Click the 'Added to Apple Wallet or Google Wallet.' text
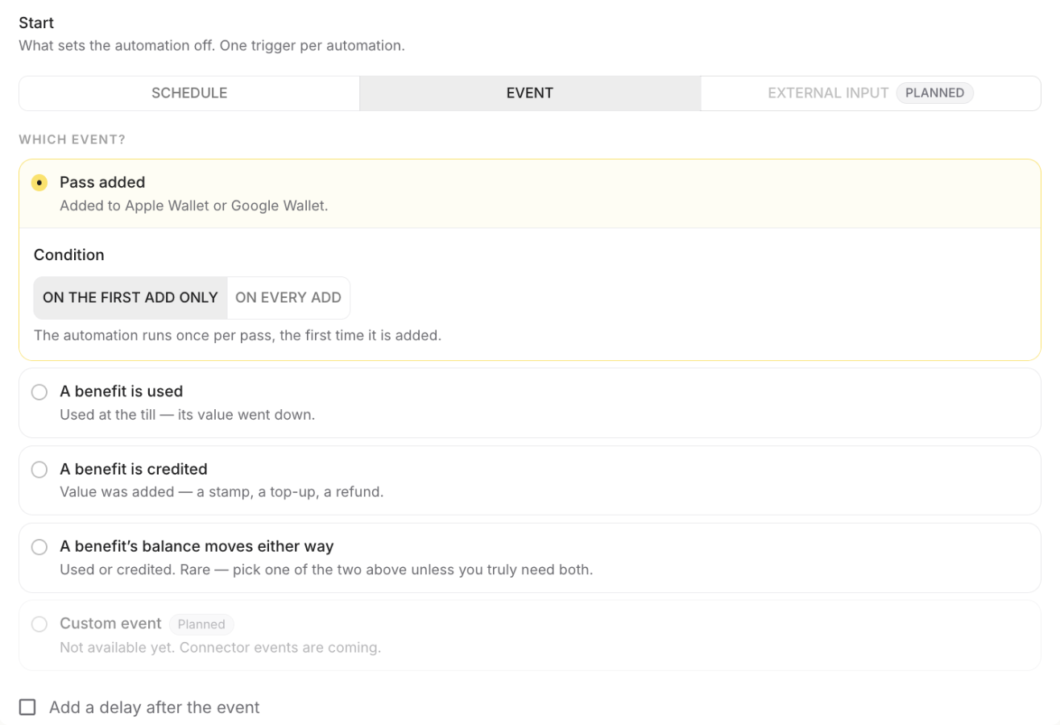 click(x=194, y=205)
